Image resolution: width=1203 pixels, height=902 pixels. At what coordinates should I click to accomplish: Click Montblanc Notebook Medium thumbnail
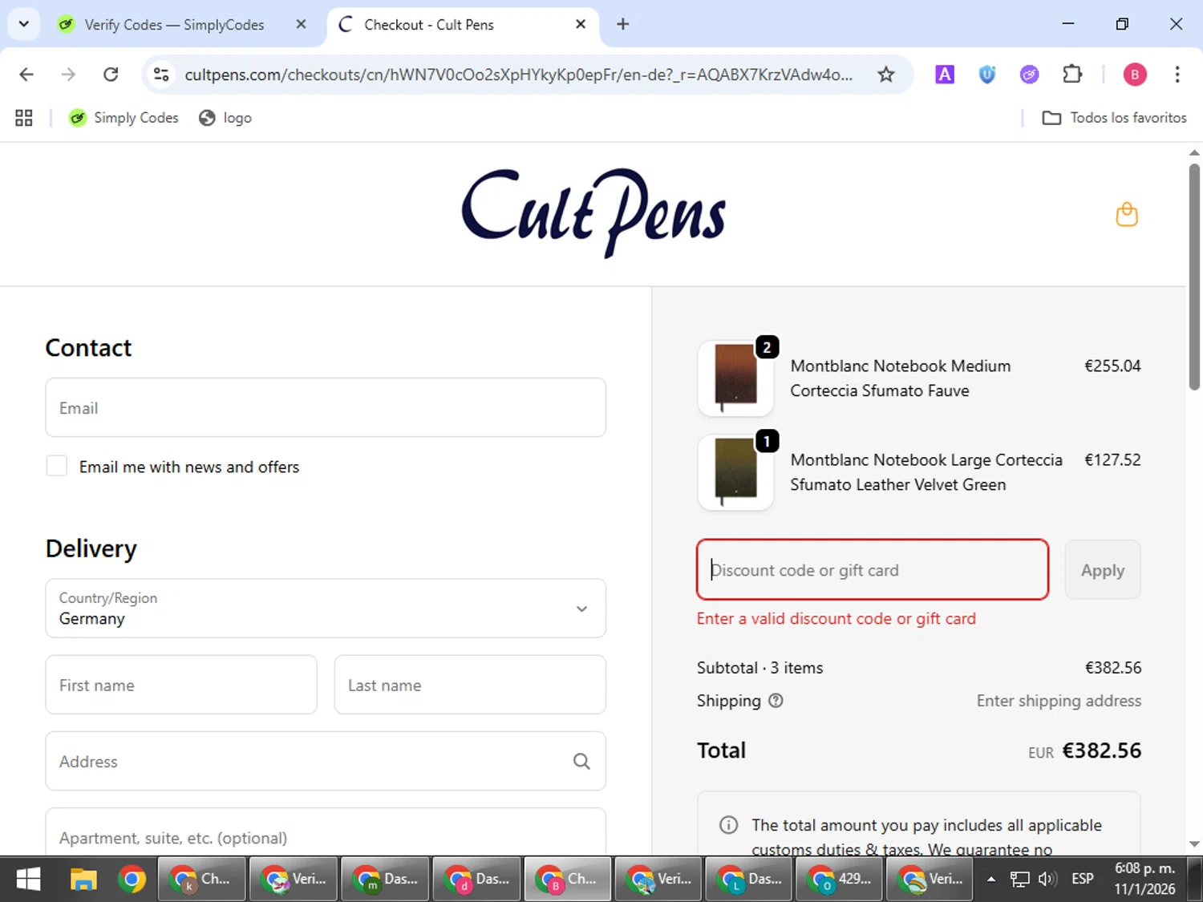click(735, 378)
